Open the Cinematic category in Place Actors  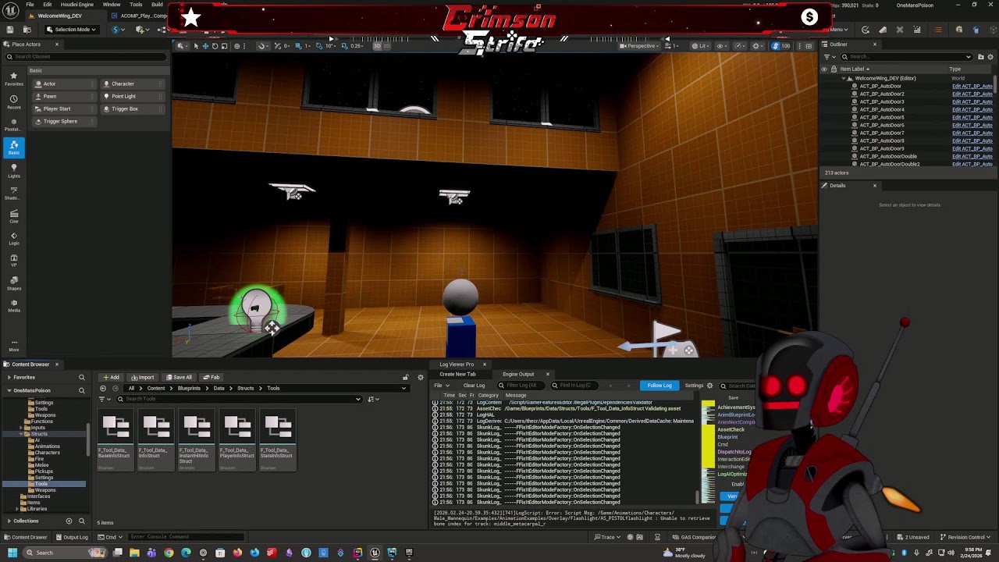13,215
